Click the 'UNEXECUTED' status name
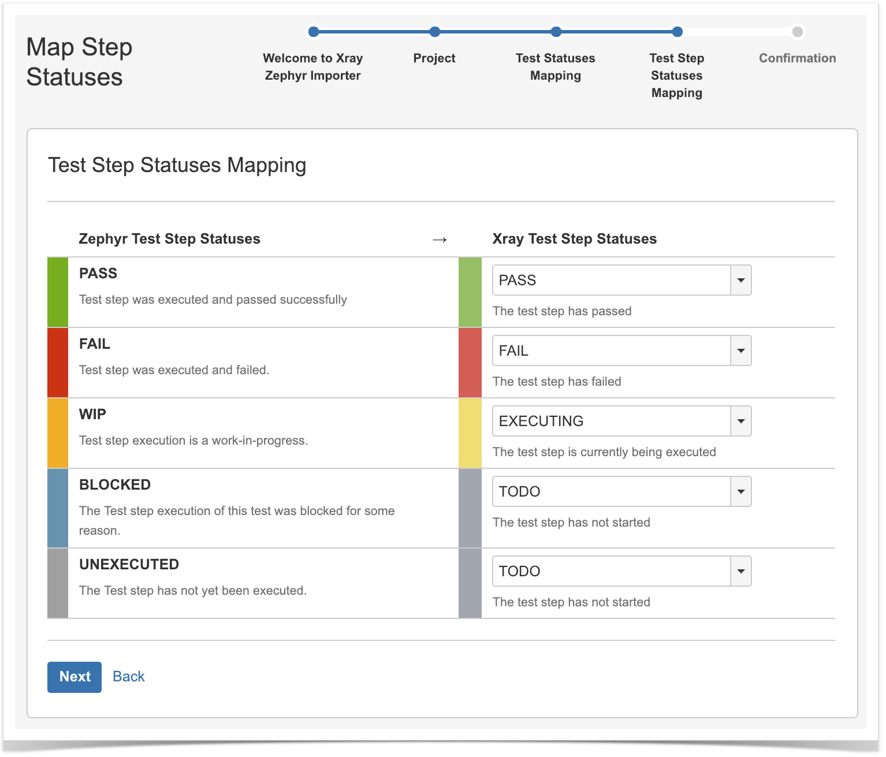 pyautogui.click(x=129, y=565)
